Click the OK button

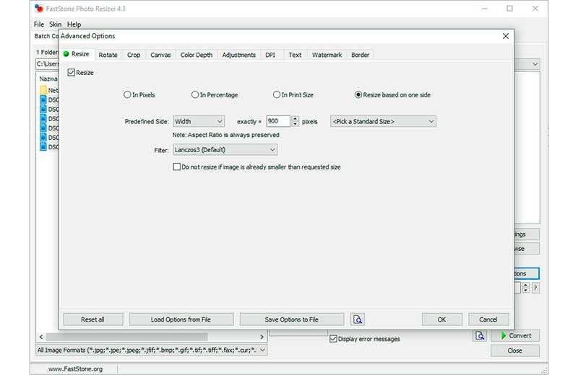(441, 319)
